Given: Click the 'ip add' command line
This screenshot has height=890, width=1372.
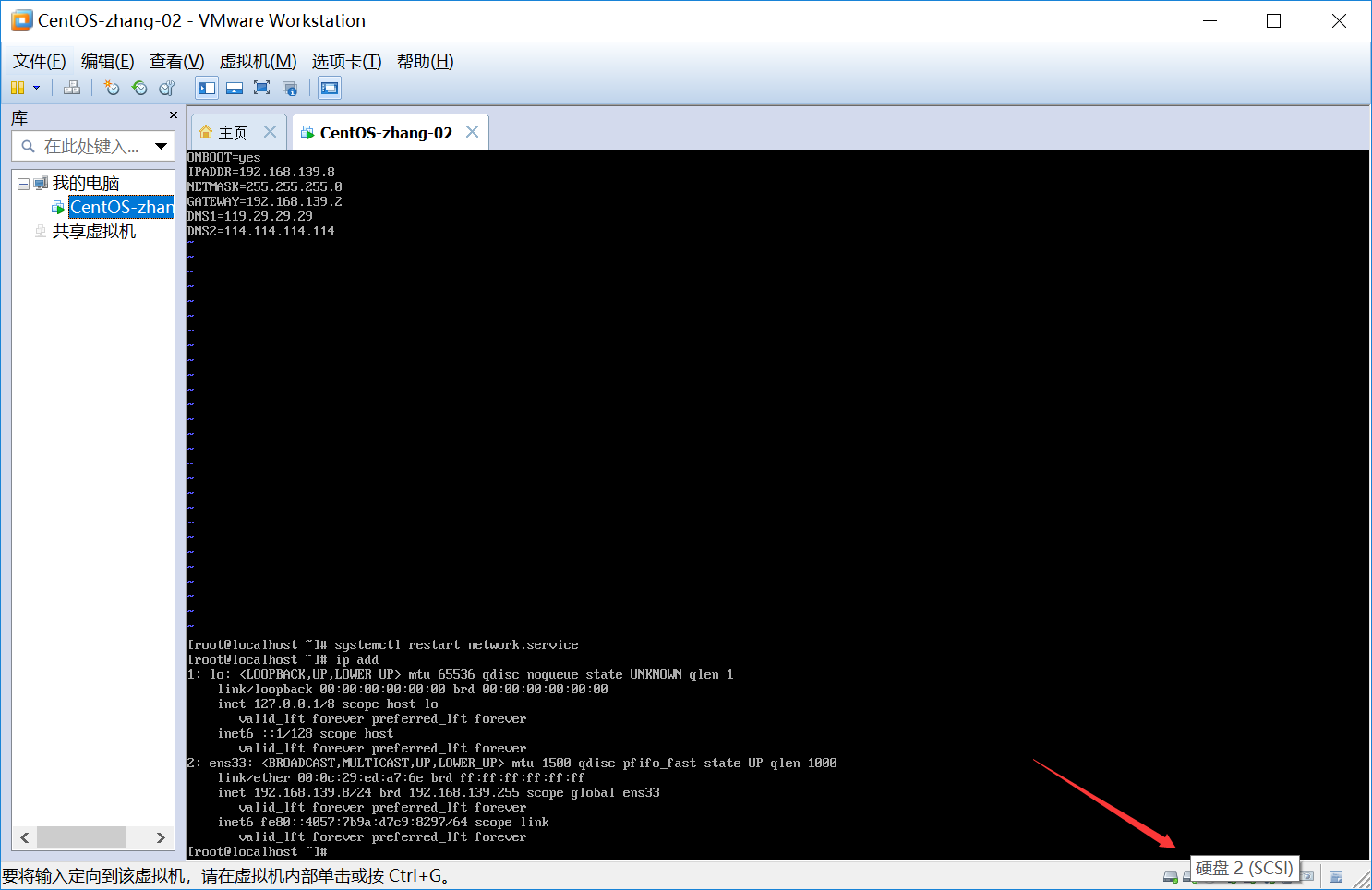Looking at the screenshot, I should tap(283, 659).
